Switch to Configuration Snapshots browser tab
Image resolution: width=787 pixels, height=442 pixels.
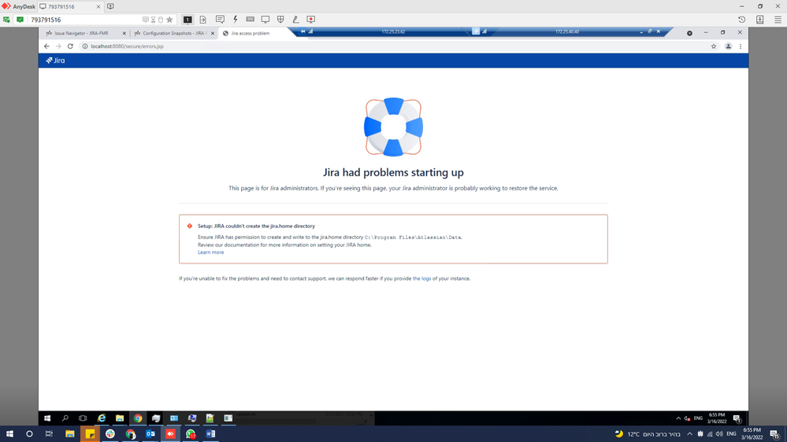(x=171, y=33)
